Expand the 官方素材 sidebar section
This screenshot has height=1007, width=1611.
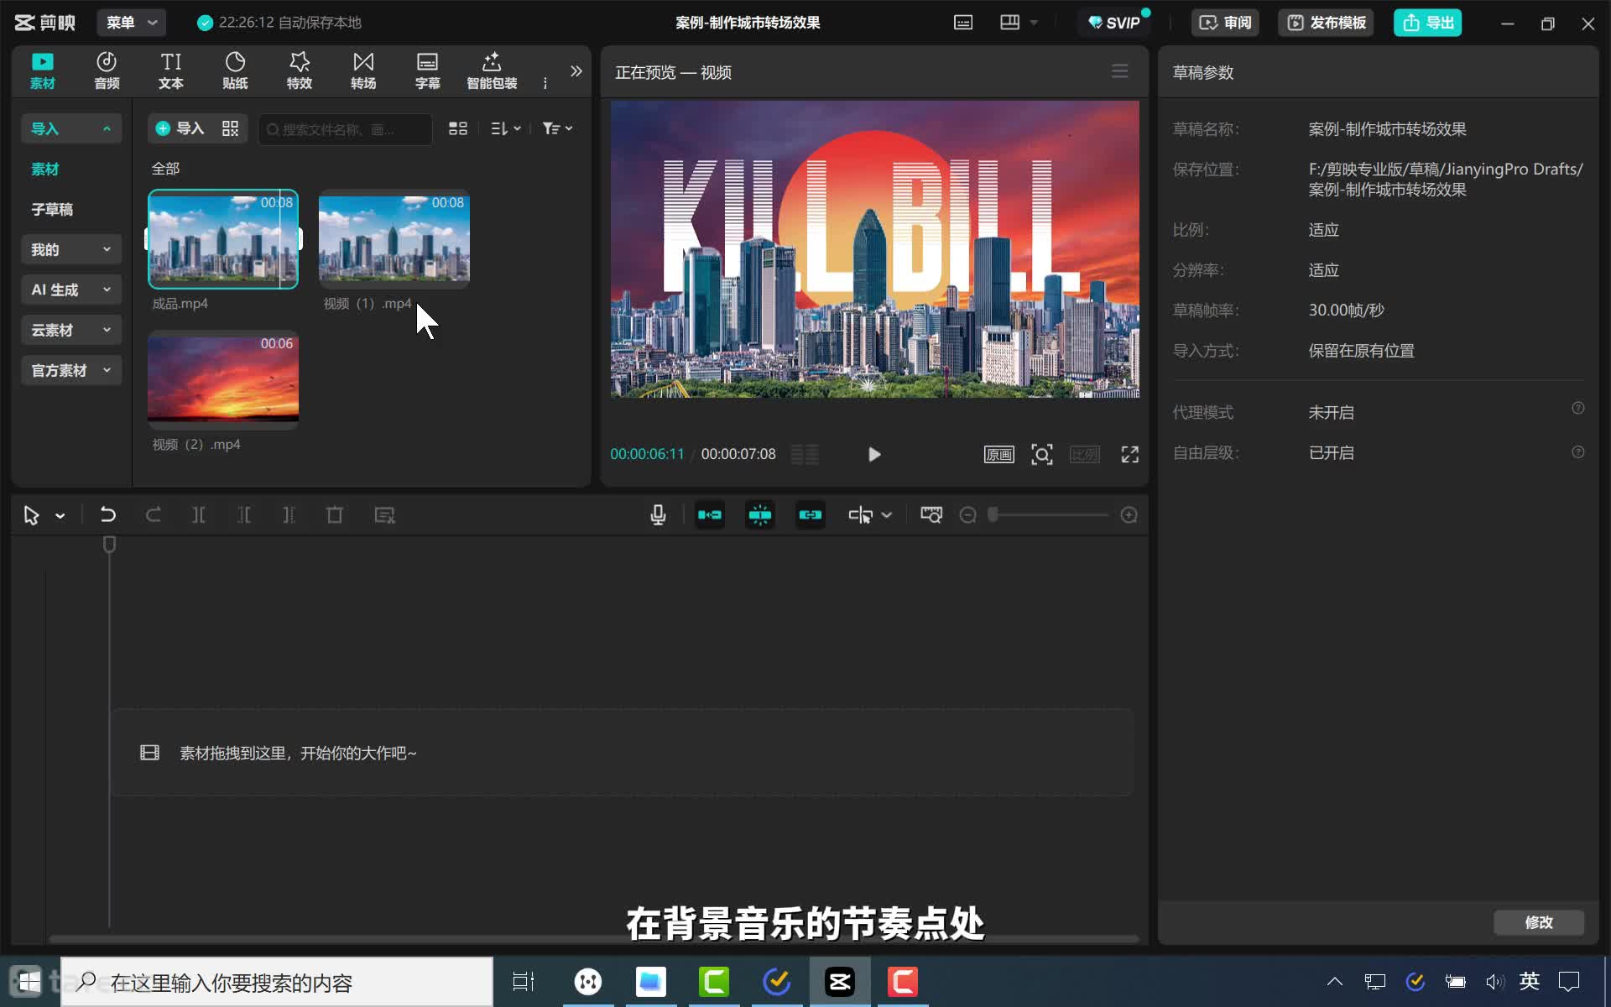tap(71, 370)
